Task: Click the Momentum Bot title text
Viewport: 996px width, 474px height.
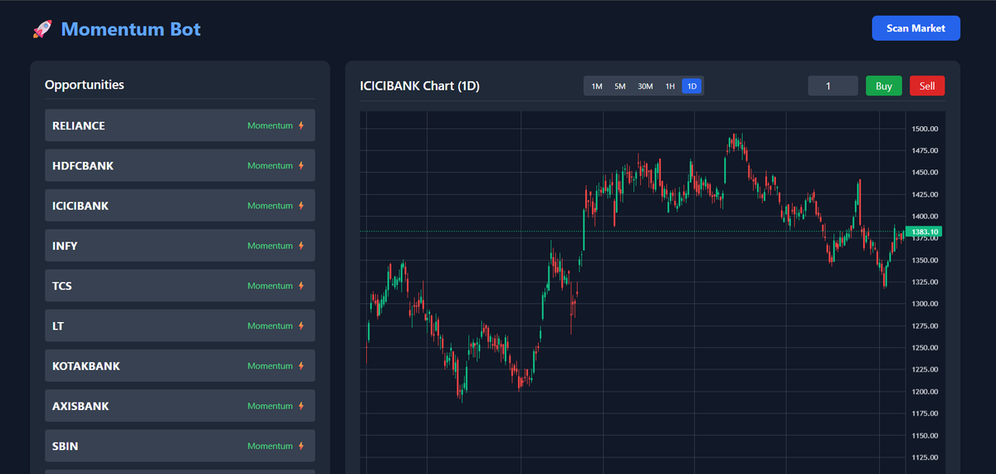Action: pos(131,29)
